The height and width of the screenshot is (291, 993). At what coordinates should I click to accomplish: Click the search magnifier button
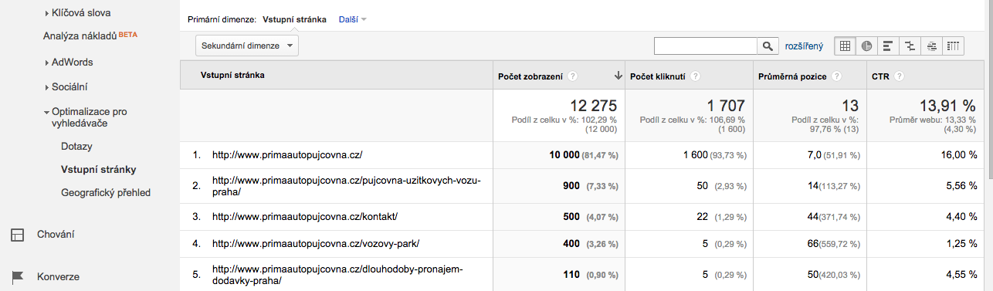coord(768,46)
